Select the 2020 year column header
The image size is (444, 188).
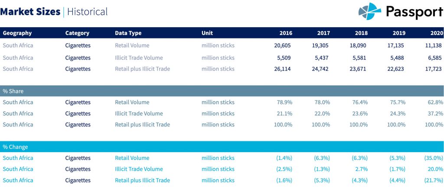[436, 33]
